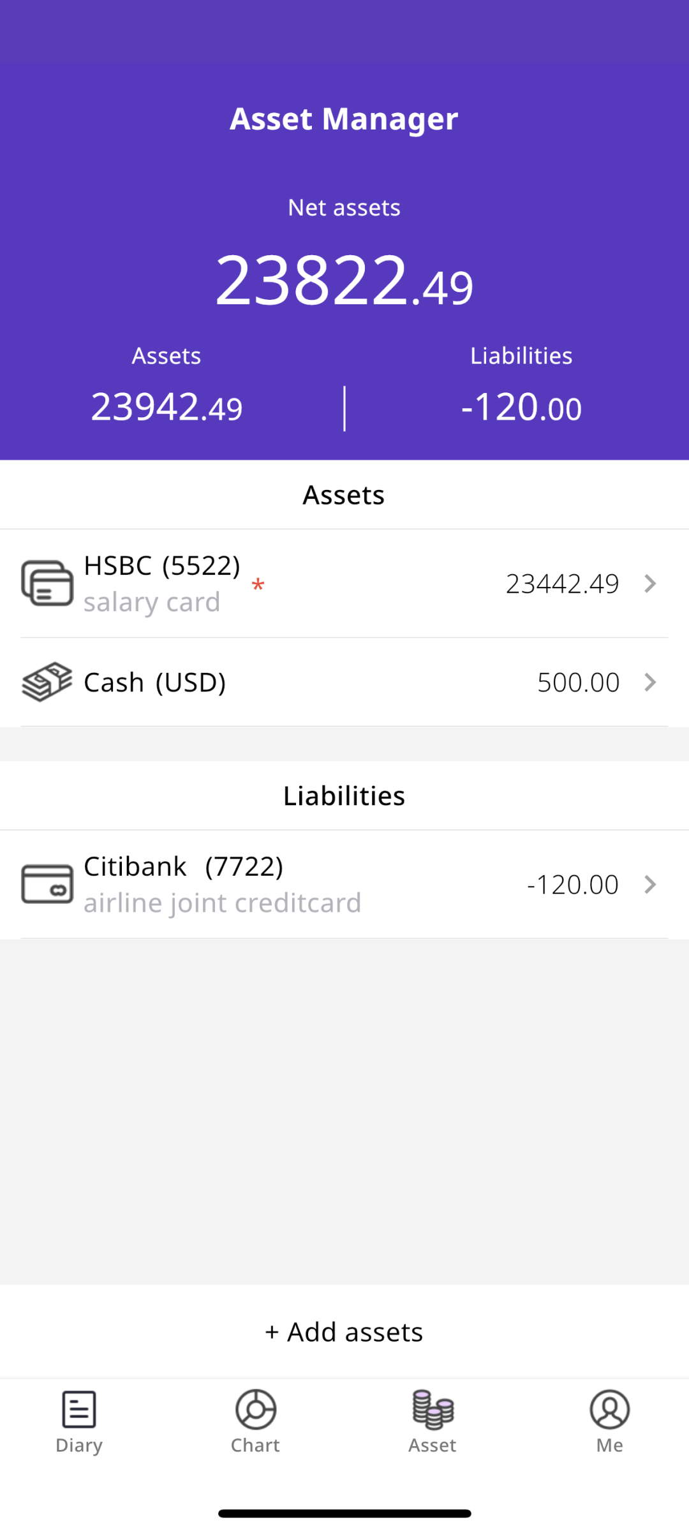
Task: Expand Cash (USD) row chevron
Action: coord(650,683)
